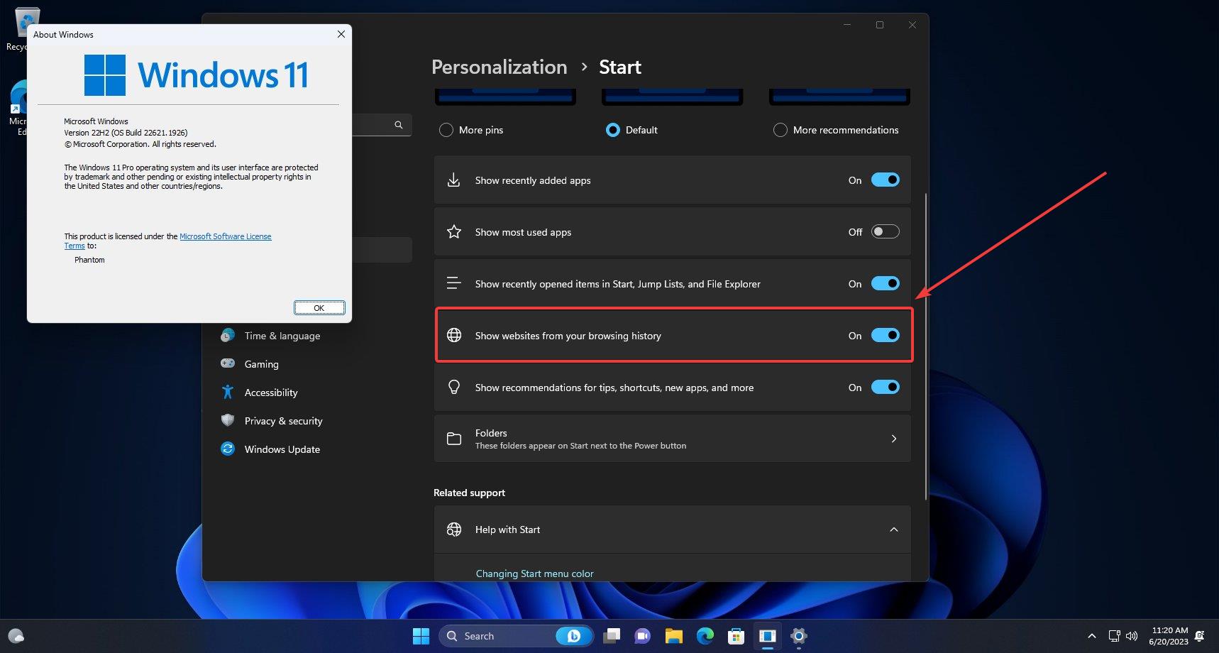This screenshot has width=1219, height=653.
Task: Toggle Show recommendations for tips switch
Action: tap(885, 387)
